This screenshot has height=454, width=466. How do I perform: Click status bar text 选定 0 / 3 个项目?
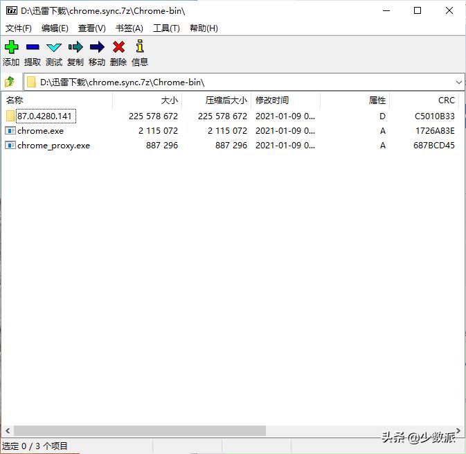[x=35, y=446]
